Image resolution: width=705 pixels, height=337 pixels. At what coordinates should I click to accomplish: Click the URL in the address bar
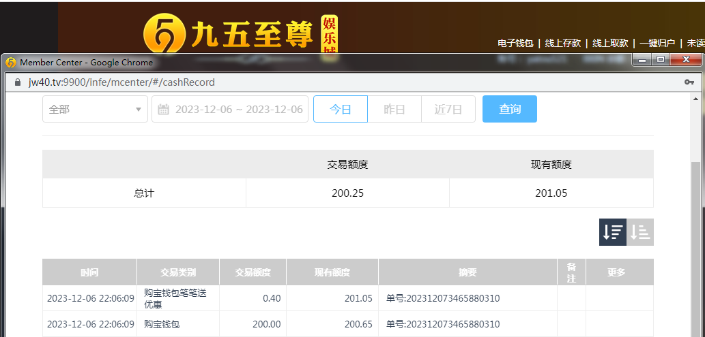tap(121, 82)
